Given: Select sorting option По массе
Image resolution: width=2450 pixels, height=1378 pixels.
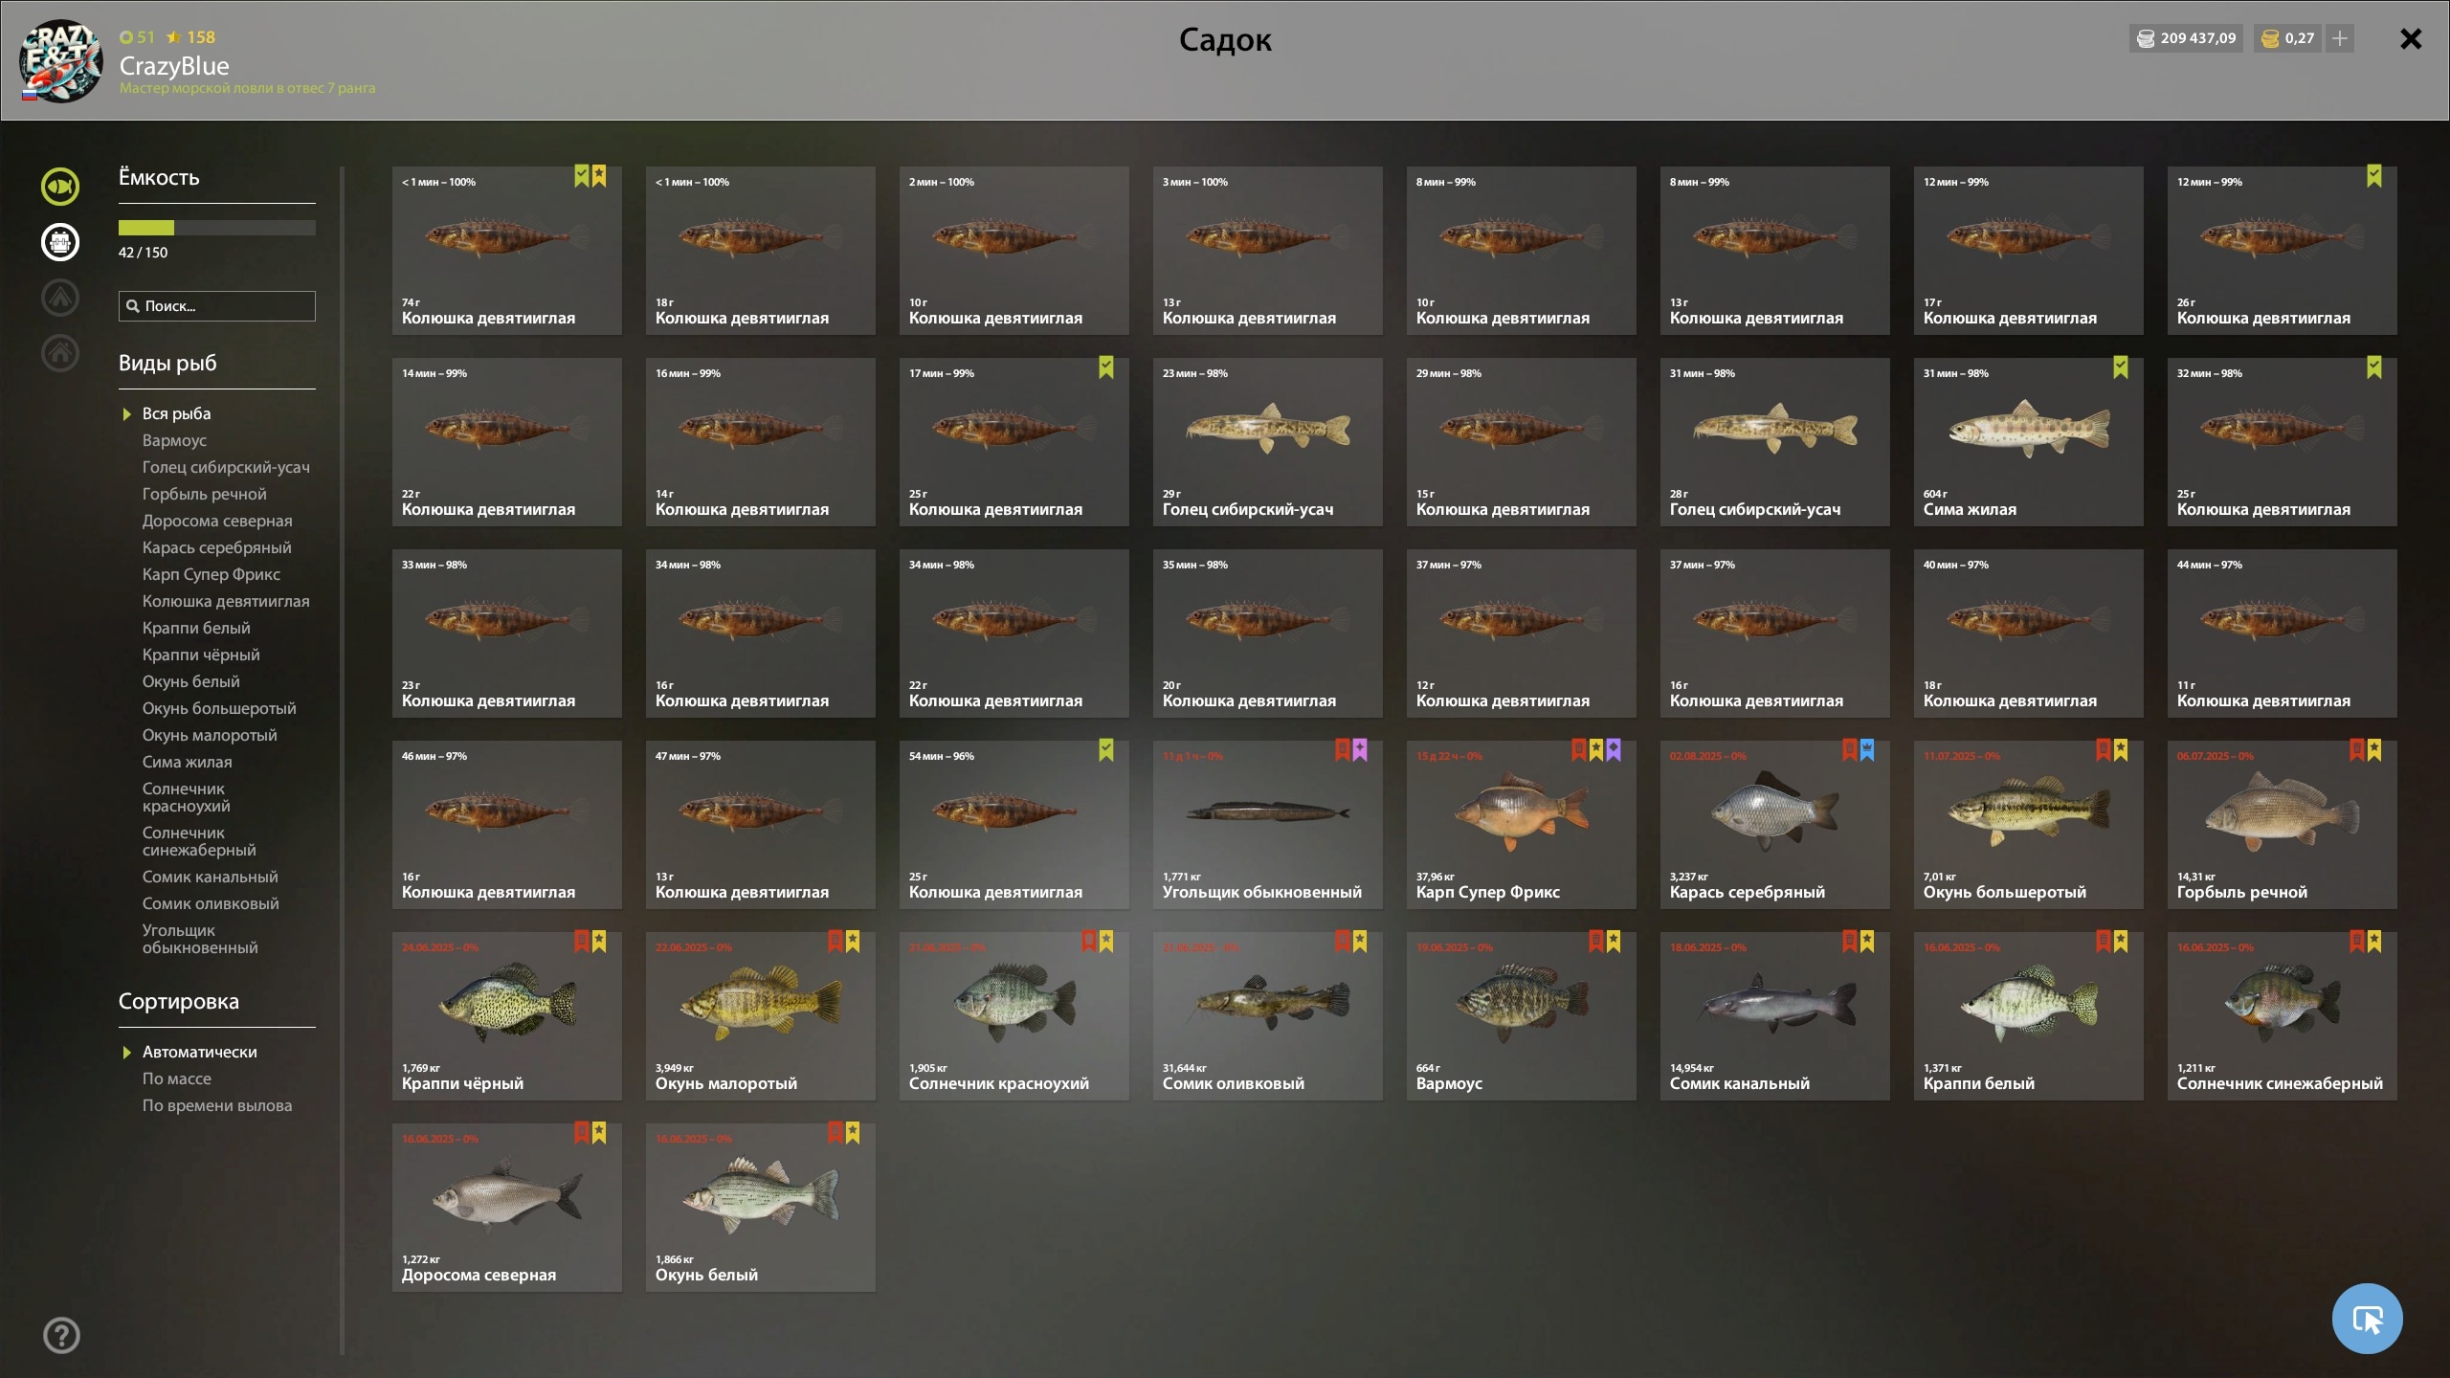Looking at the screenshot, I should coord(177,1078).
